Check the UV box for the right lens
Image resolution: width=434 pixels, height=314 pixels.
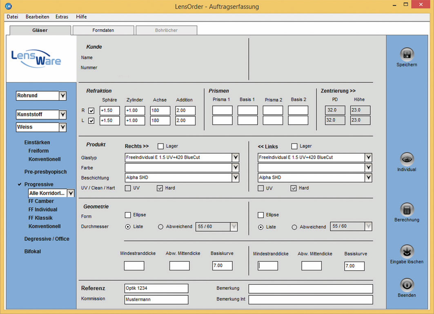pyautogui.click(x=128, y=188)
